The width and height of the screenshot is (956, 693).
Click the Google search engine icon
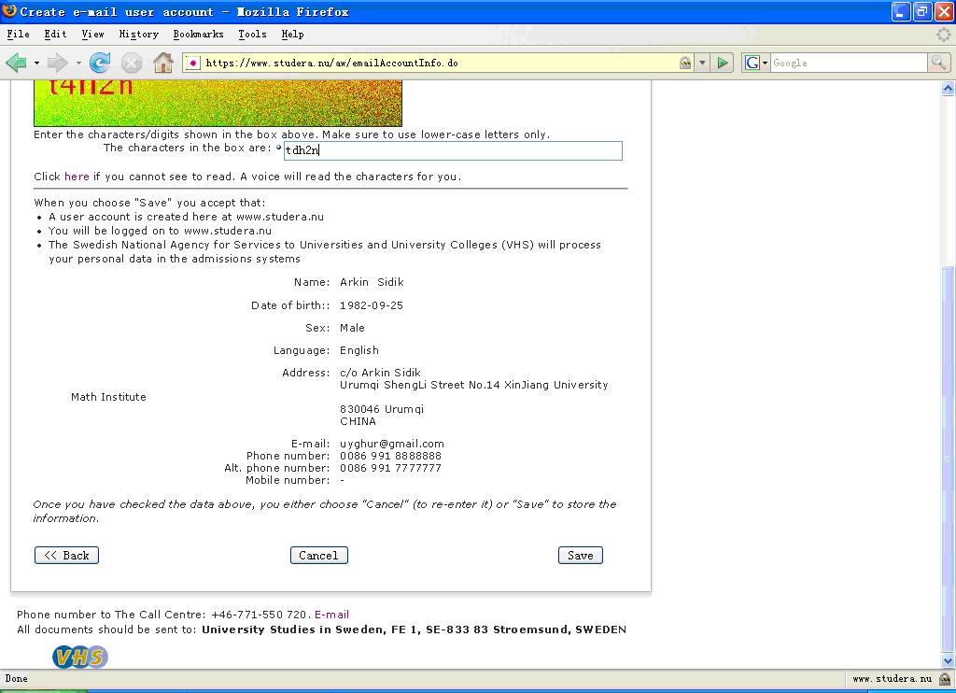752,63
